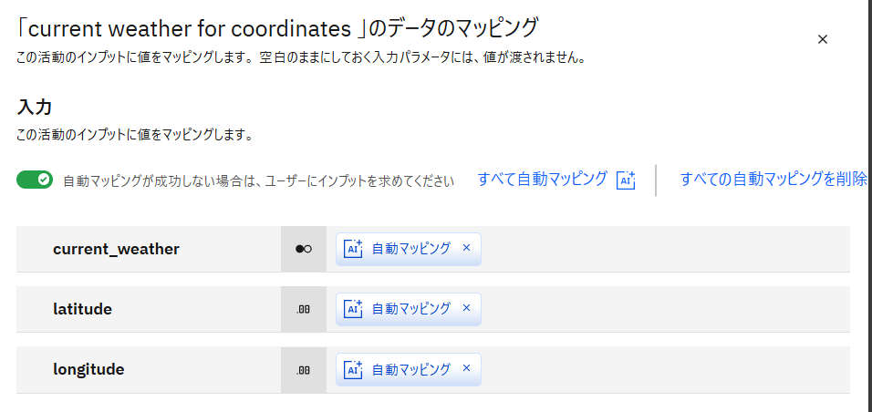
Task: Remove the 自動マッピング chip for latitude
Action: (466, 308)
